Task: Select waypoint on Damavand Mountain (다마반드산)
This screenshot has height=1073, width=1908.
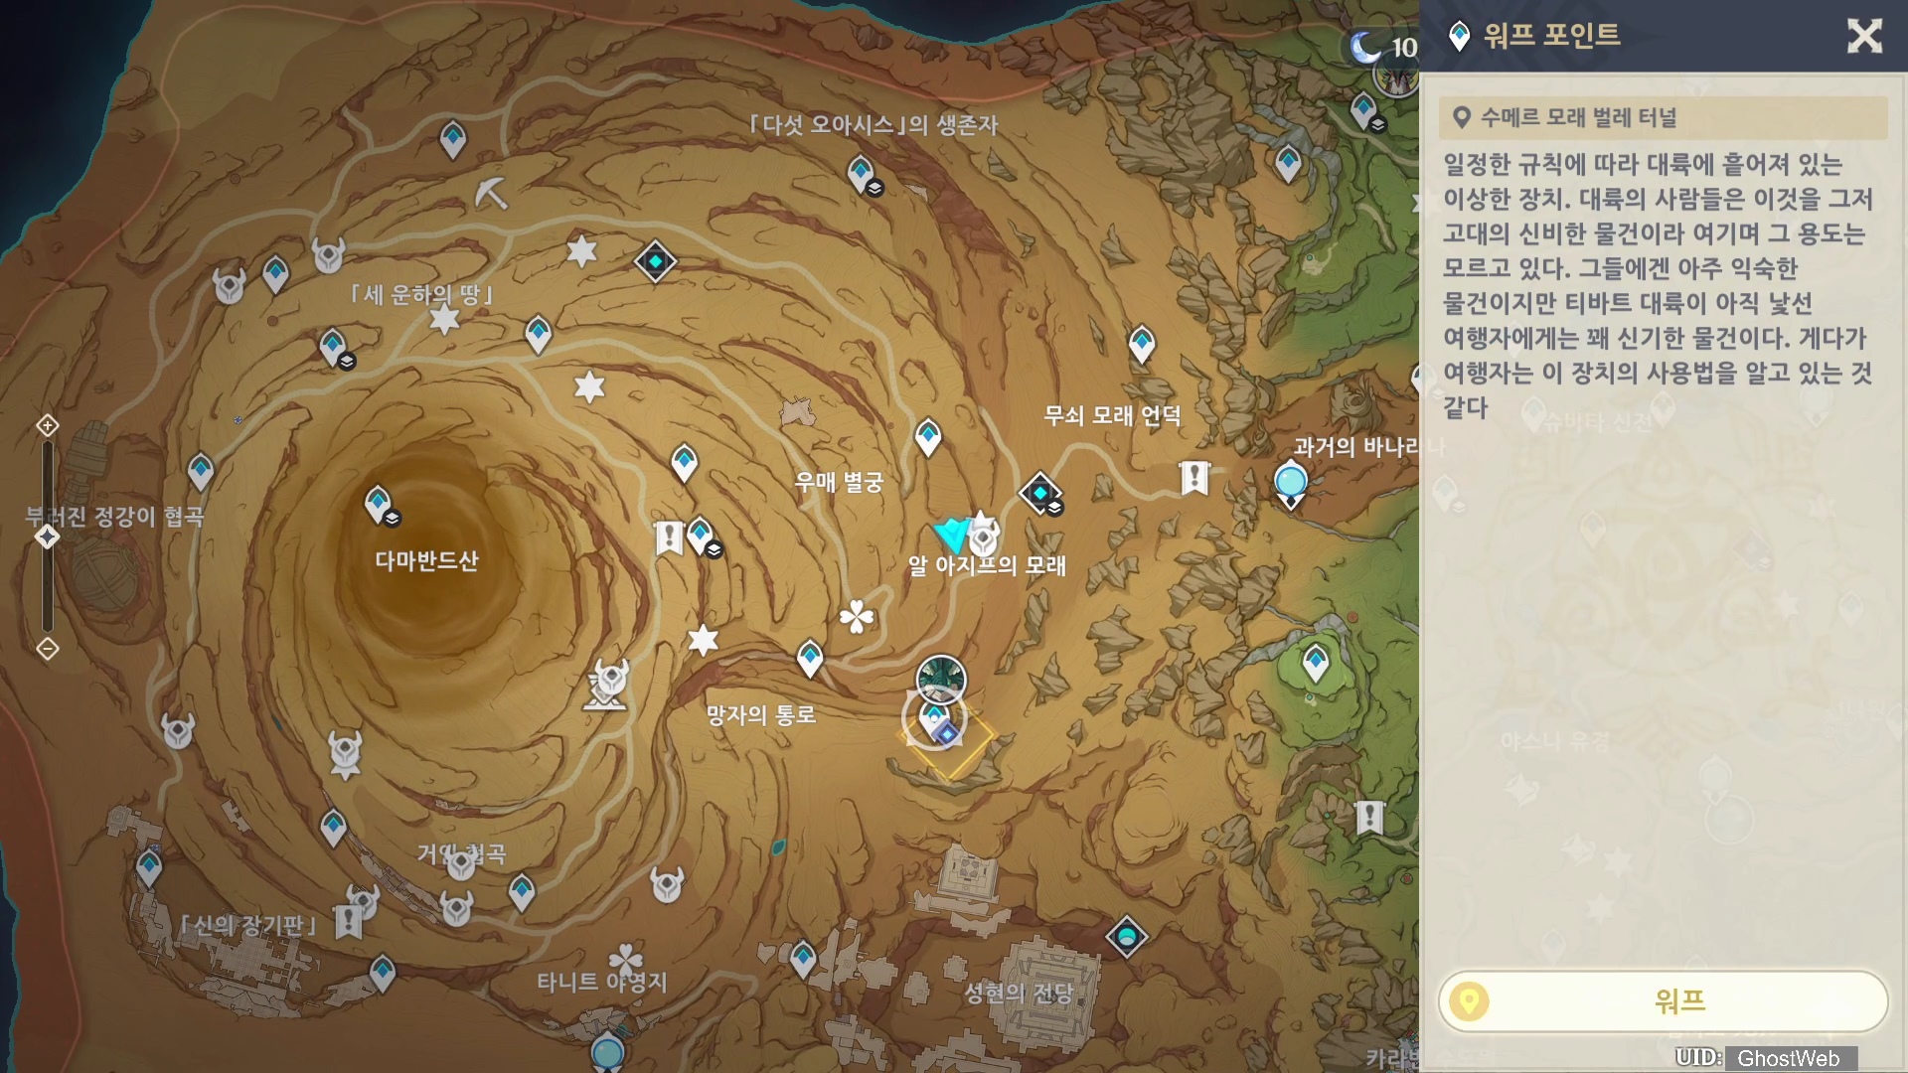Action: [x=378, y=504]
